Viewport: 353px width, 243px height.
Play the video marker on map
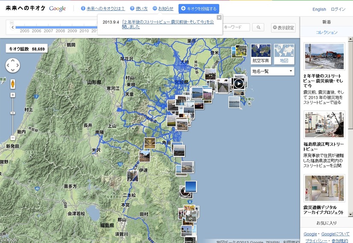(x=238, y=83)
